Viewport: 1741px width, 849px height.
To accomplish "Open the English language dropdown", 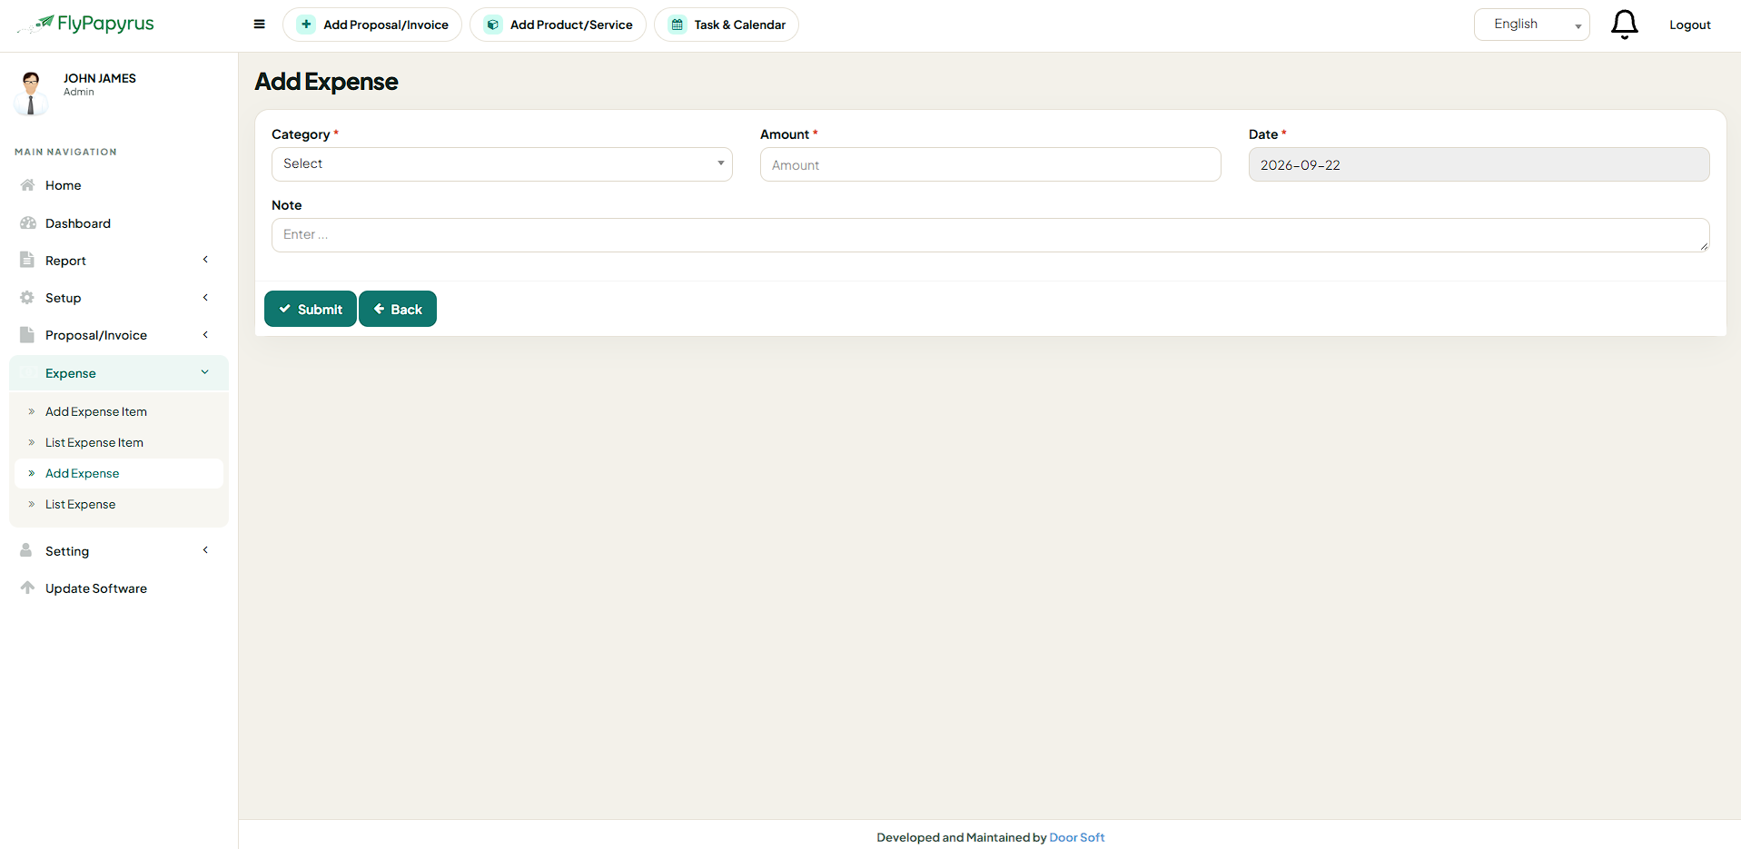I will (1532, 25).
